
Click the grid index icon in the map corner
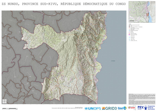point(4,101)
